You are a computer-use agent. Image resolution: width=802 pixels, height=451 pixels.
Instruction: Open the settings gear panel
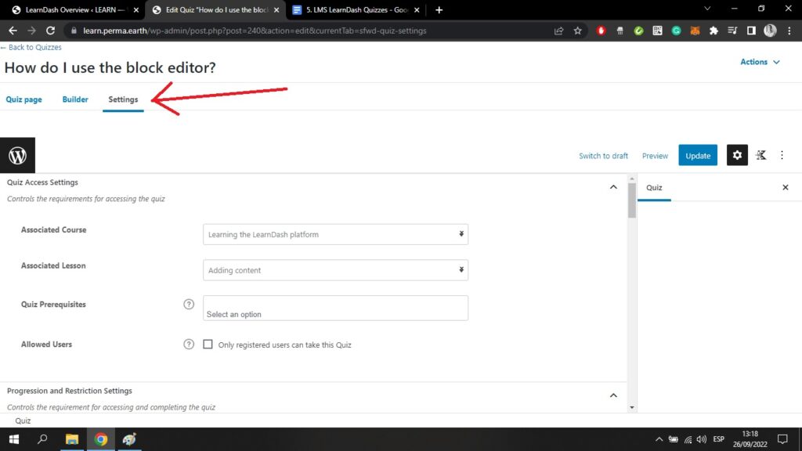[x=736, y=155]
